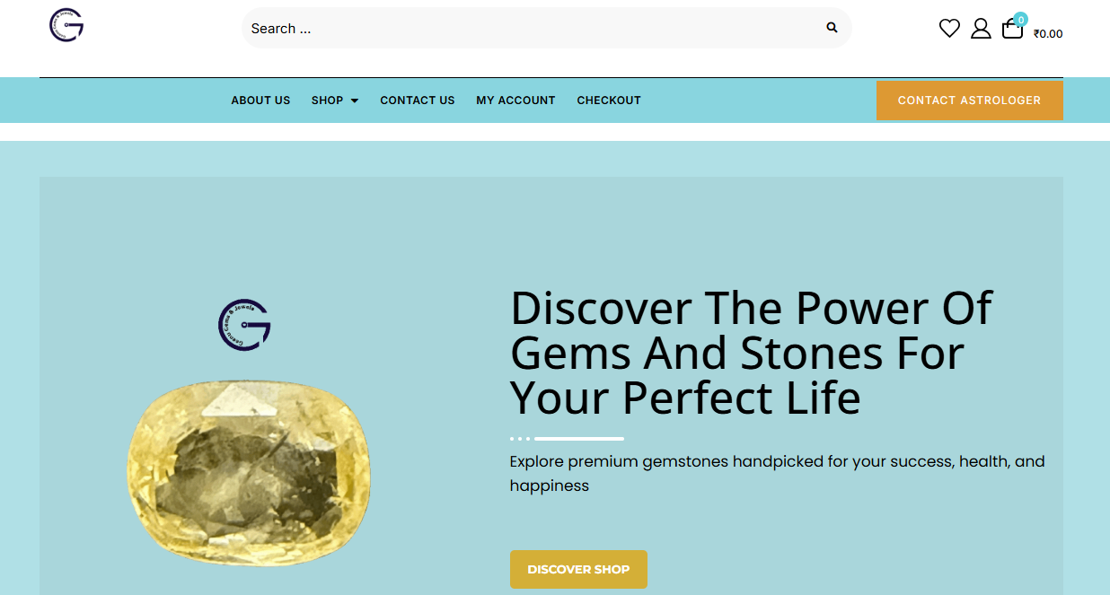Image resolution: width=1110 pixels, height=595 pixels.
Task: Open the About Us page
Action: pos(260,101)
